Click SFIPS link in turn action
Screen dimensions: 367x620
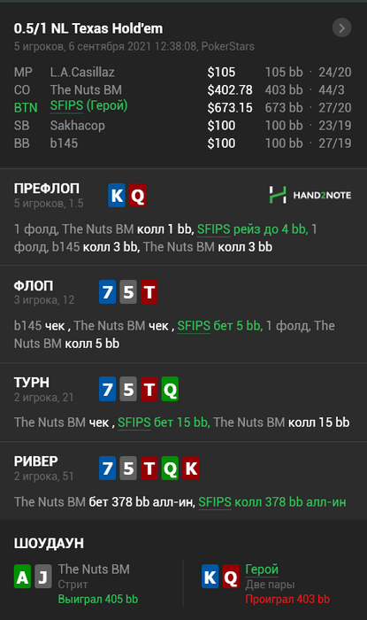point(134,422)
